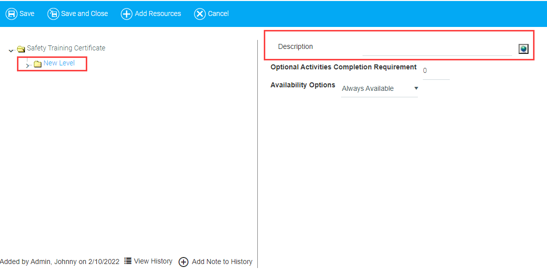This screenshot has width=547, height=277.
Task: Select the New Level tree item label
Action: pyautogui.click(x=59, y=63)
